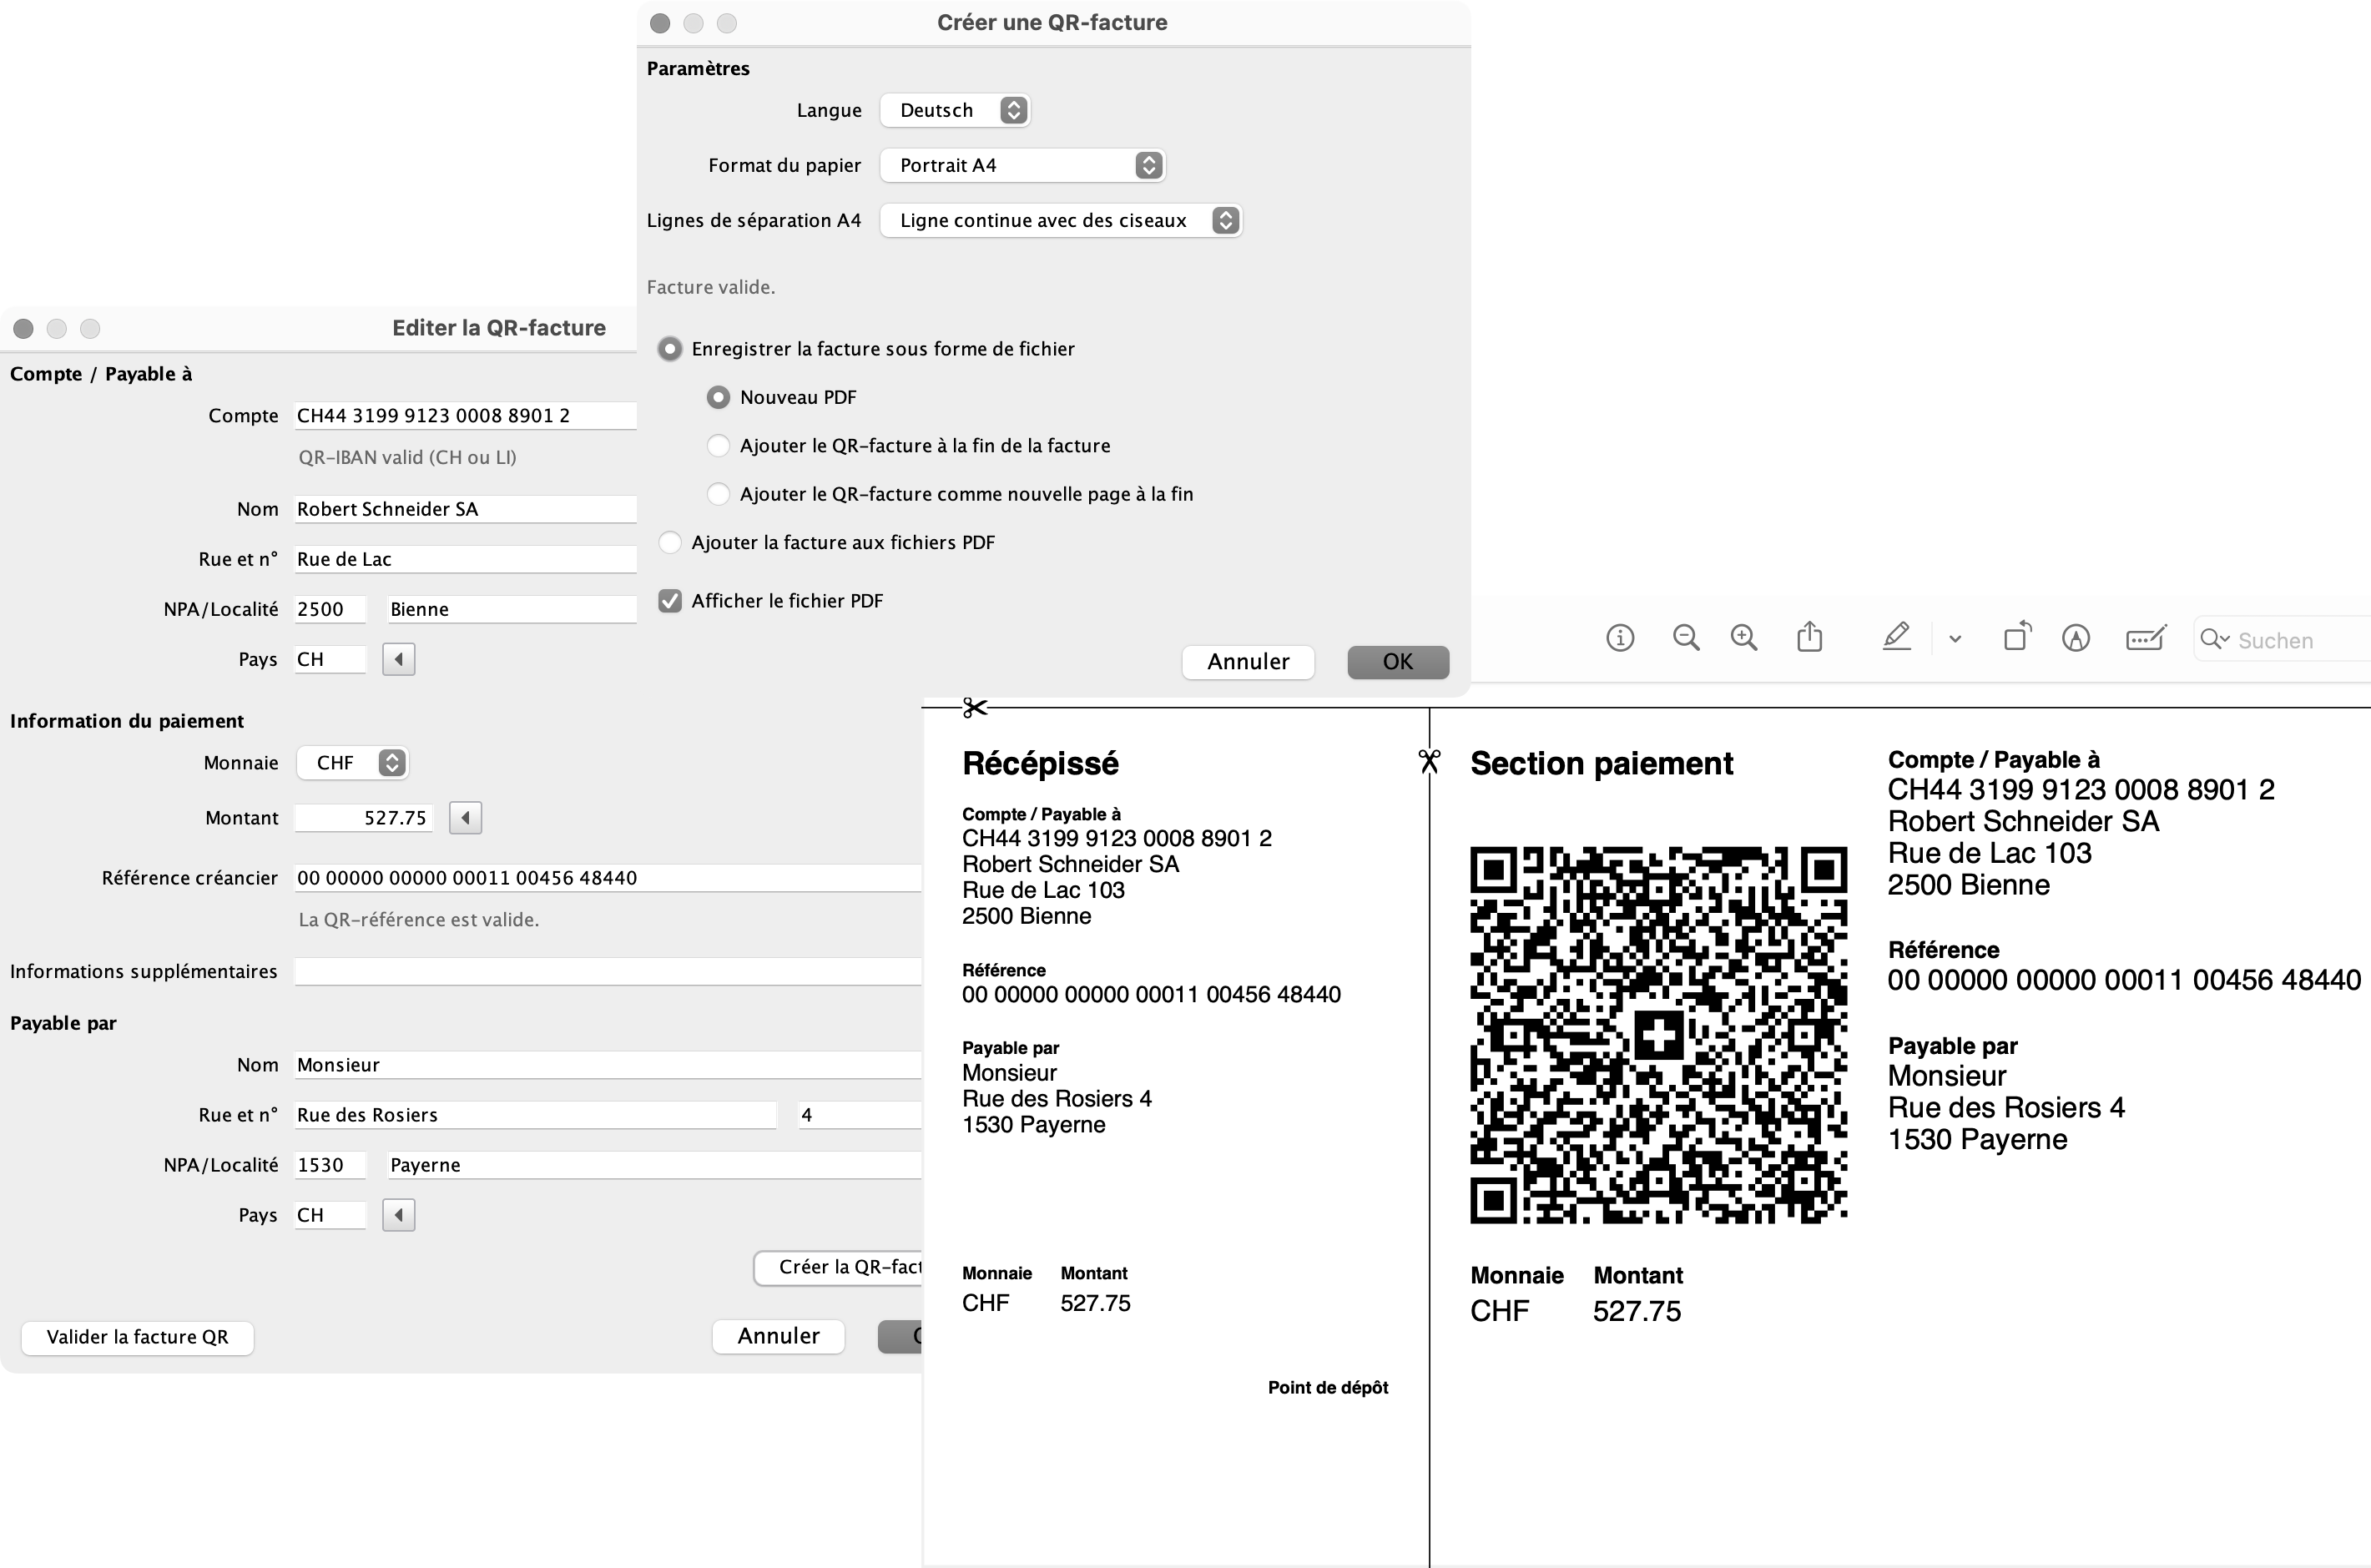The height and width of the screenshot is (1568, 2371).
Task: Click the NPA field with 1530
Action: (x=330, y=1165)
